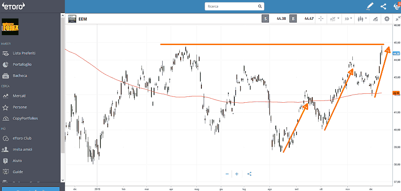
Task: Open Lista Preferiti in the sidebar
Action: pos(24,53)
